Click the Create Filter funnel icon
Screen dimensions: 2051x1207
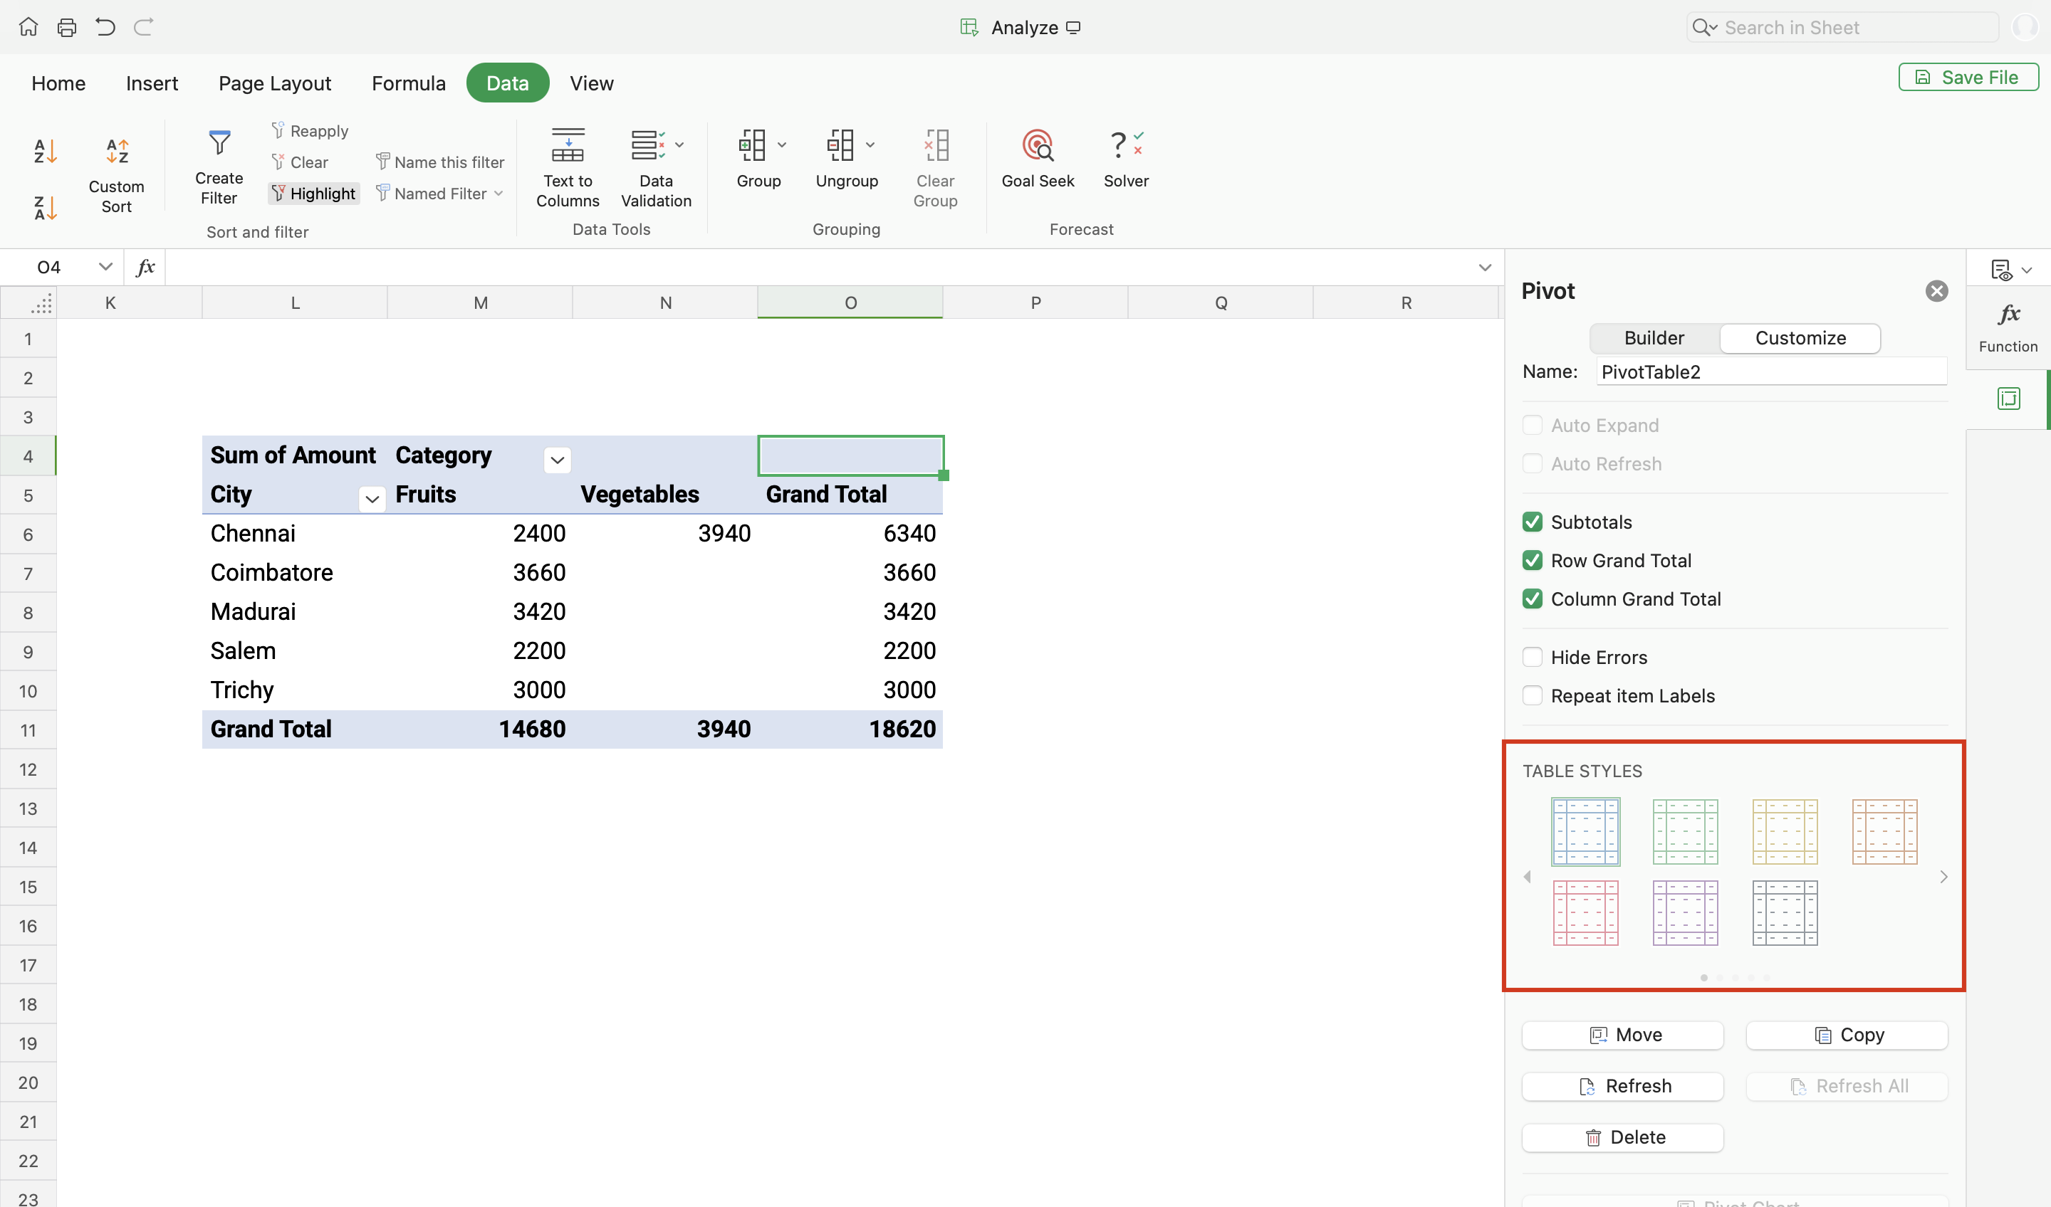tap(219, 143)
